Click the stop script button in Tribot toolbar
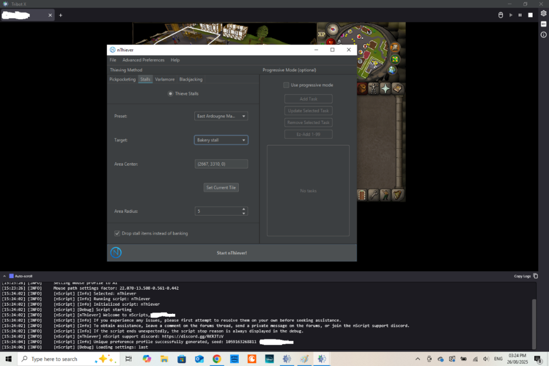549x366 pixels. click(530, 15)
